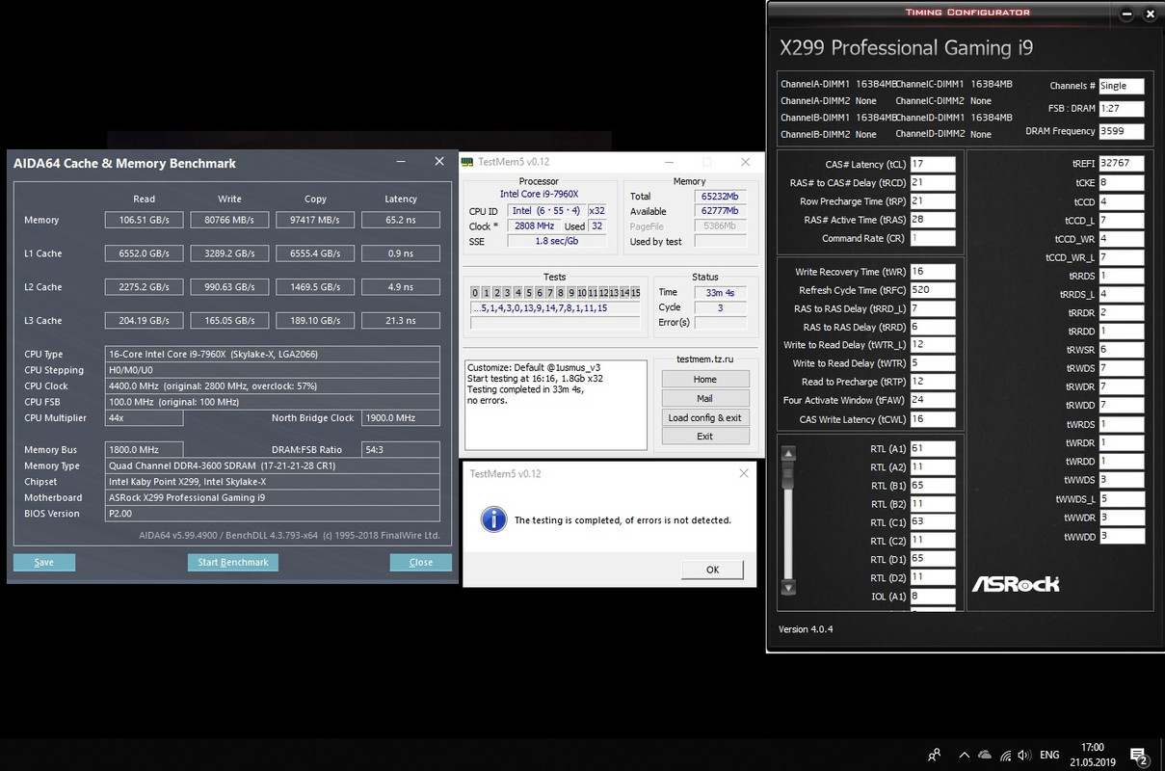Click the Command Rate (CR) field
The width and height of the screenshot is (1165, 771).
point(932,238)
